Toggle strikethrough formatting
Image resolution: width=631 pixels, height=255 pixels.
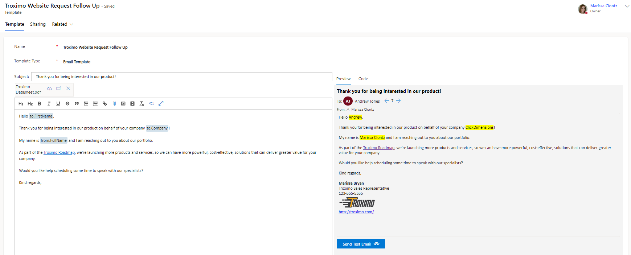tap(67, 104)
